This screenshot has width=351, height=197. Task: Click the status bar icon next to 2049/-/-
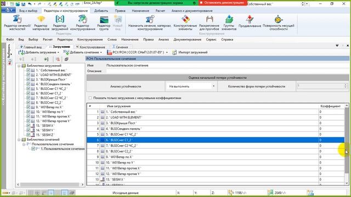[x=270, y=193]
